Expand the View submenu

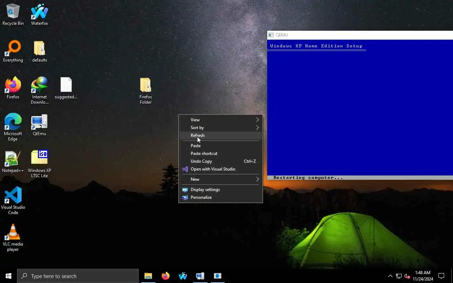point(220,120)
